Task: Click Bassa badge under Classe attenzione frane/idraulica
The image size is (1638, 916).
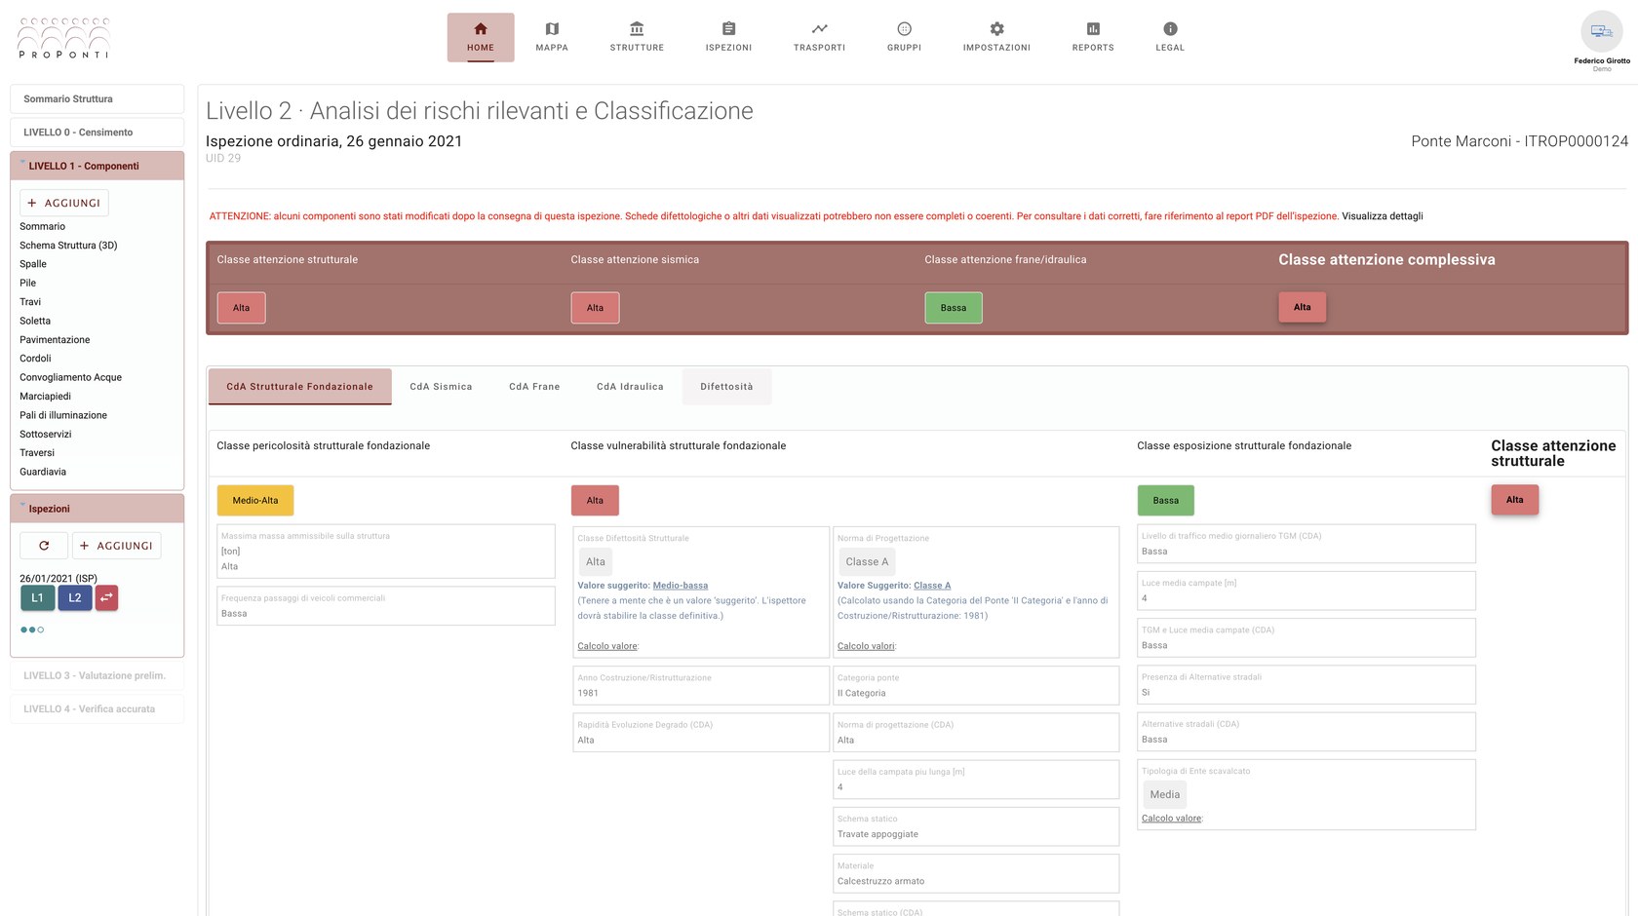Action: coord(954,308)
